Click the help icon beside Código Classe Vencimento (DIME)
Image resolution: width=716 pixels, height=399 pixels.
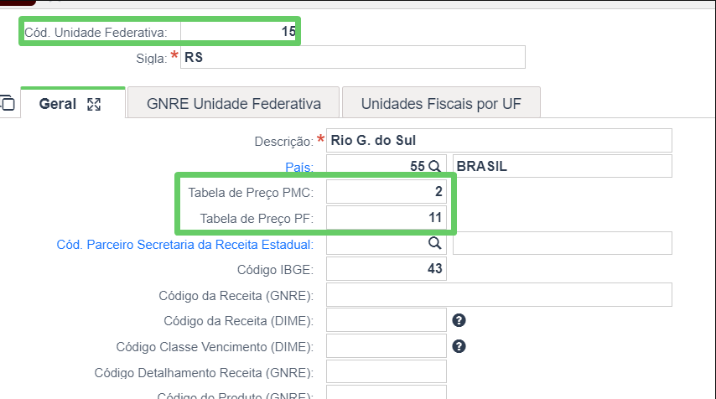[x=459, y=346]
